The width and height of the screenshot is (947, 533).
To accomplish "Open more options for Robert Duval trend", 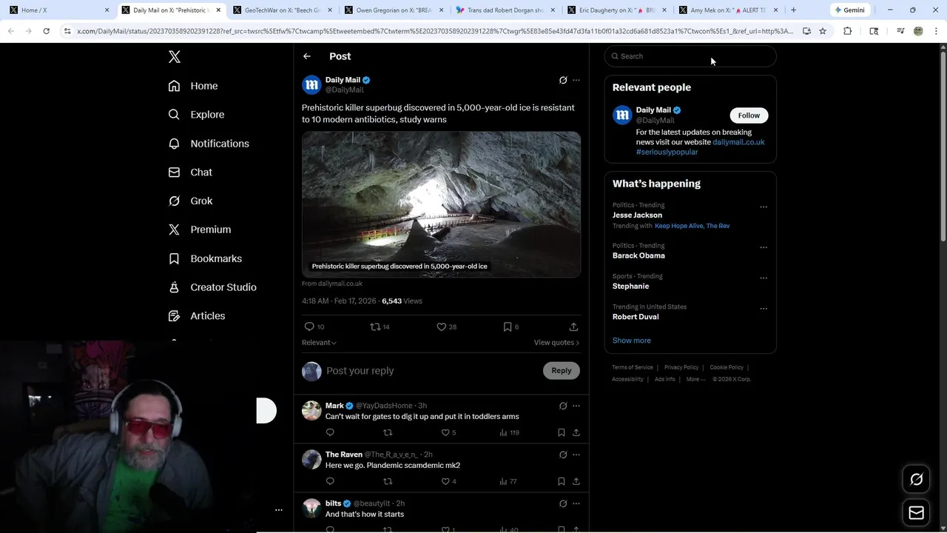I will pyautogui.click(x=764, y=309).
